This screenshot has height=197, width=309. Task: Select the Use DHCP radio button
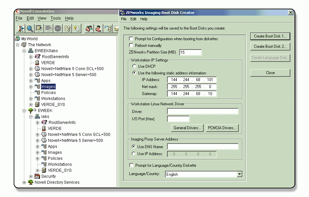(134, 66)
